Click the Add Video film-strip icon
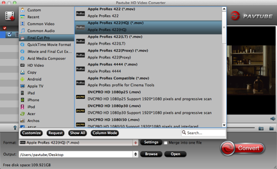The image size is (277, 169). click(x=10, y=16)
